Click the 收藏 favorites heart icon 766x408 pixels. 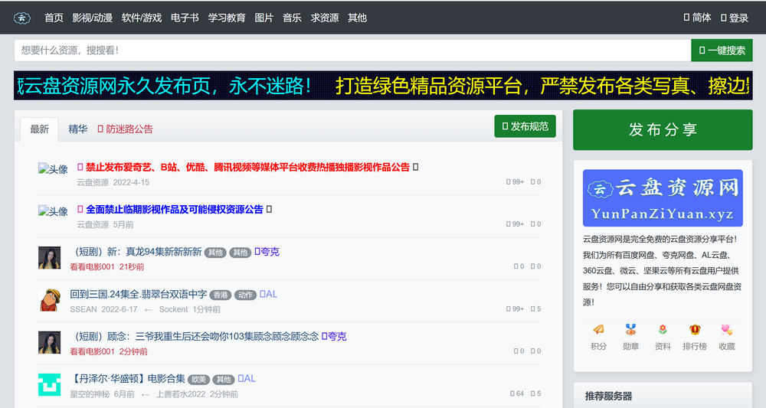(726, 330)
